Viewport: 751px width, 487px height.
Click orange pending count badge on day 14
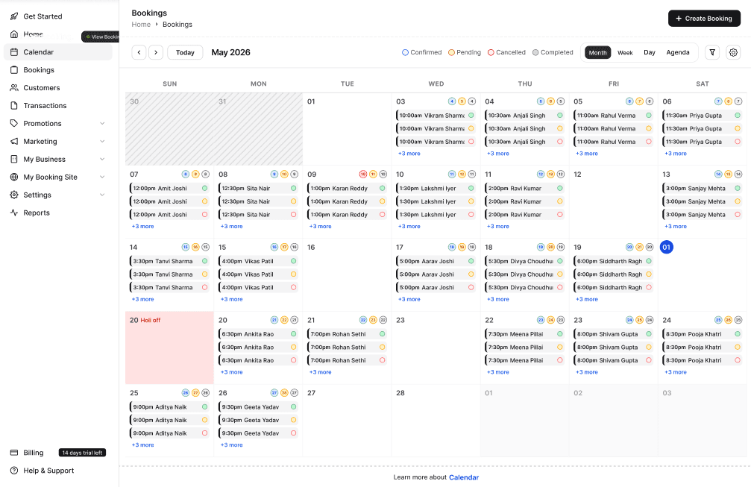pos(195,247)
